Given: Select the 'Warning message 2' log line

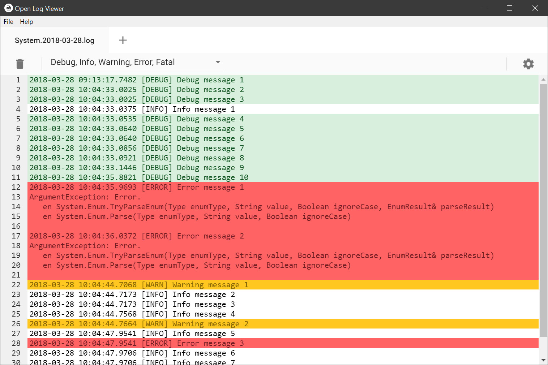Looking at the screenshot, I should click(x=283, y=324).
